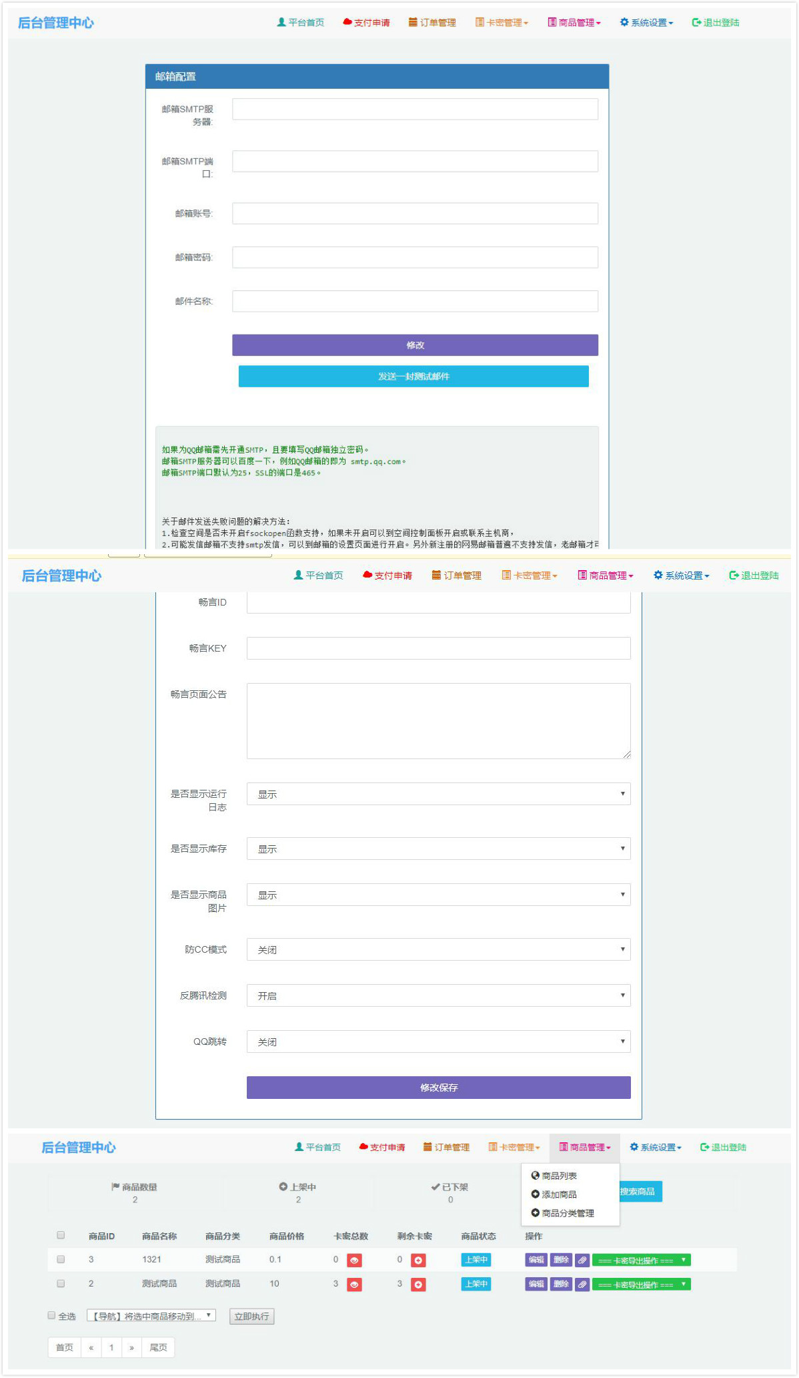Click the 上架中 status badge for product 1321
Image resolution: width=799 pixels, height=1378 pixels.
point(476,1260)
